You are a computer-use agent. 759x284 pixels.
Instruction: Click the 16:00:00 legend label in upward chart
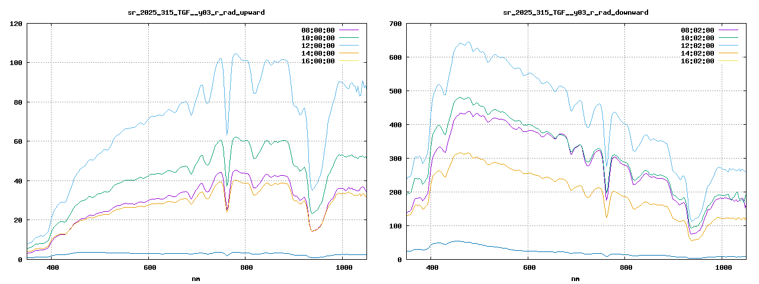318,61
